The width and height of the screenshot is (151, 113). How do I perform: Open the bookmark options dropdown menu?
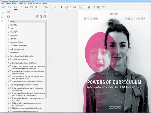pyautogui.click(x=8, y=17)
